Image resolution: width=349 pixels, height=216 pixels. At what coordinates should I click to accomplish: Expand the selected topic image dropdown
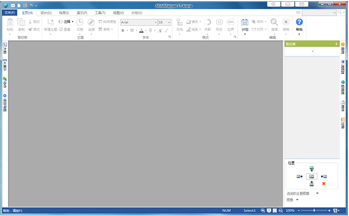pos(317,193)
